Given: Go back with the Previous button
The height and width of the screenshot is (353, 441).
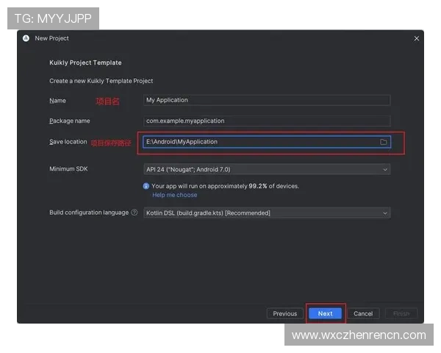Looking at the screenshot, I should pyautogui.click(x=284, y=313).
